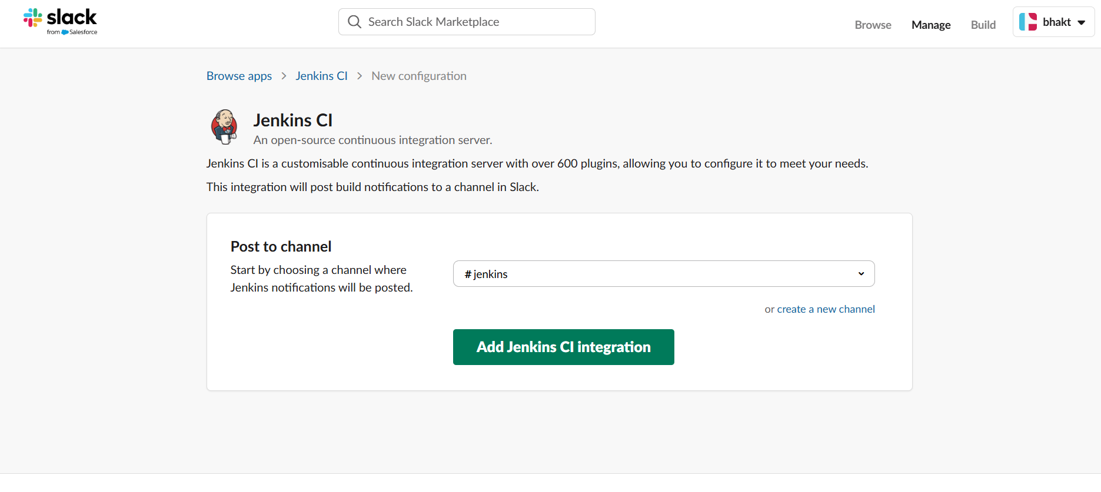Screen dimensions: 1101x492
Task: Click the New configuration breadcrumb text
Action: [x=419, y=76]
